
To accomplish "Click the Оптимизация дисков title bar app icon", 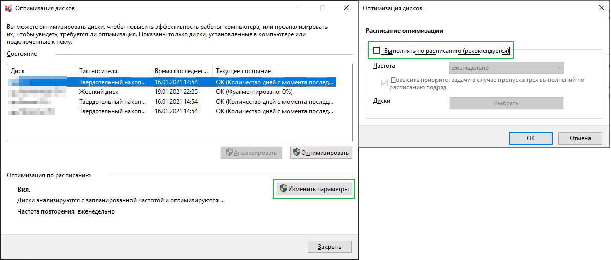I will pos(7,8).
